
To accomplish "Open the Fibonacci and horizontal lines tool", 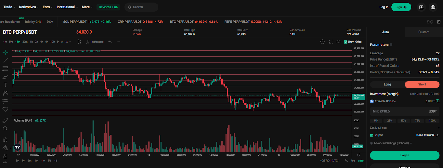I will coord(5,68).
